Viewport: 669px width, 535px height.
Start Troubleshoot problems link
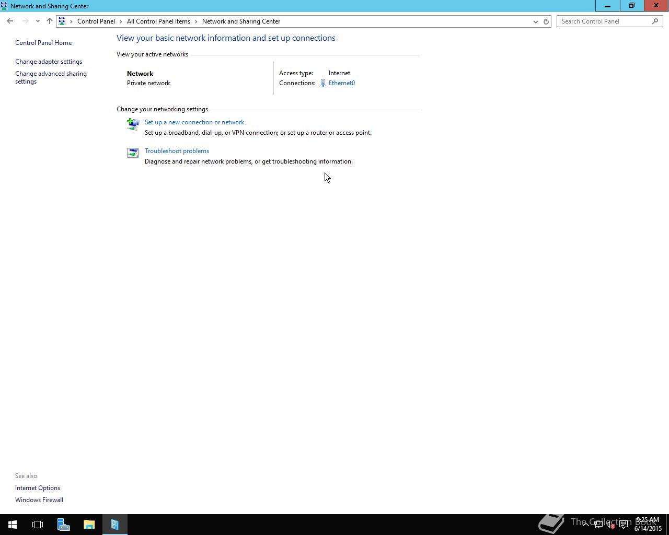pos(177,151)
